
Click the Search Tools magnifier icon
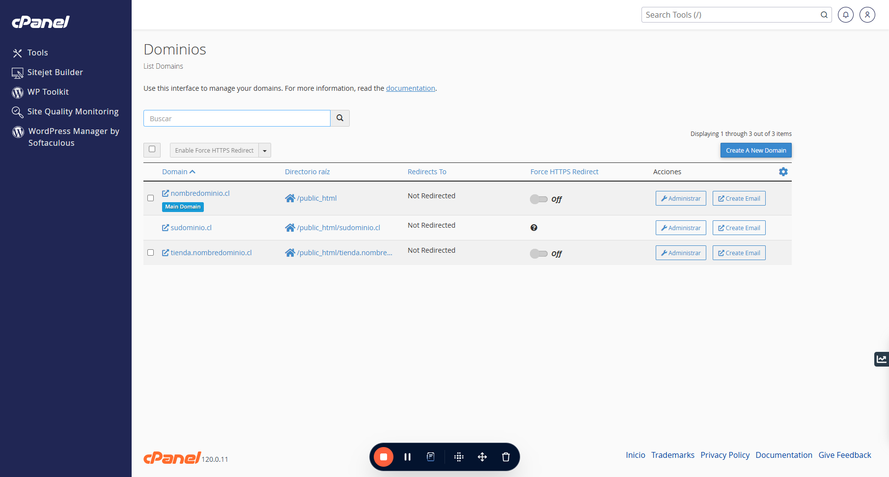(824, 15)
